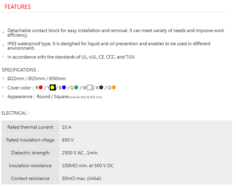Choose the green cover color dot

76,88
